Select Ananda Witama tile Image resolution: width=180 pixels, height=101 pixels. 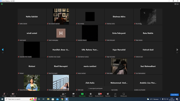(x=90, y=33)
